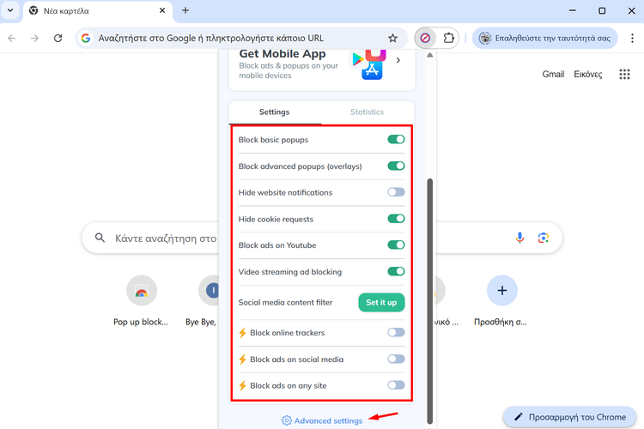644x429 pixels.
Task: Switch to the Statistics tab
Action: point(367,112)
